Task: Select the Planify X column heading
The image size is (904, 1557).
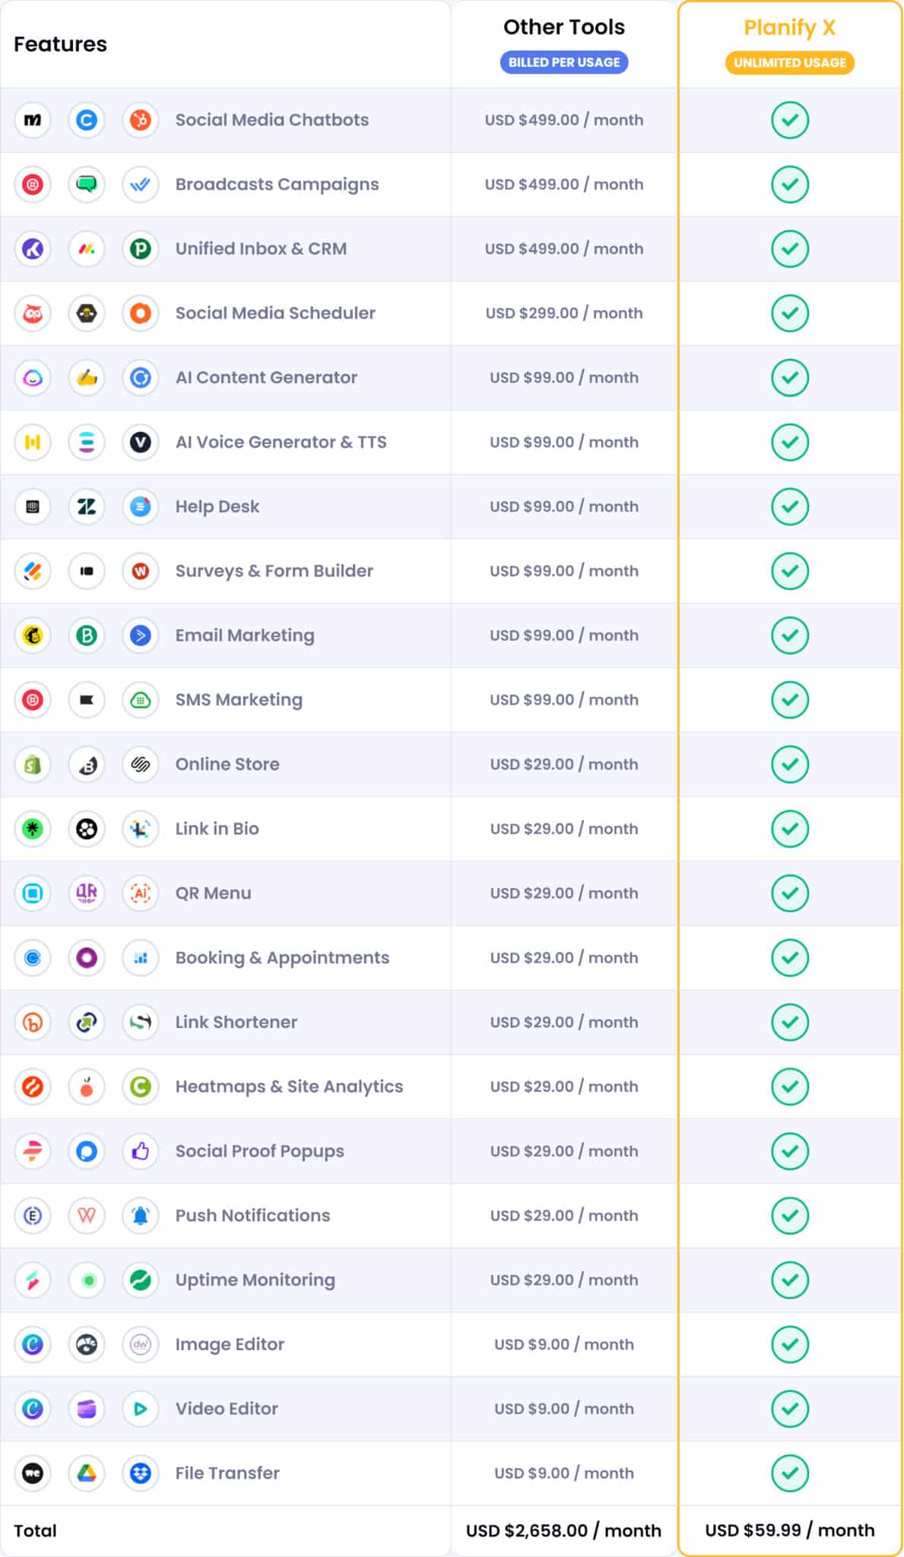Action: click(789, 27)
